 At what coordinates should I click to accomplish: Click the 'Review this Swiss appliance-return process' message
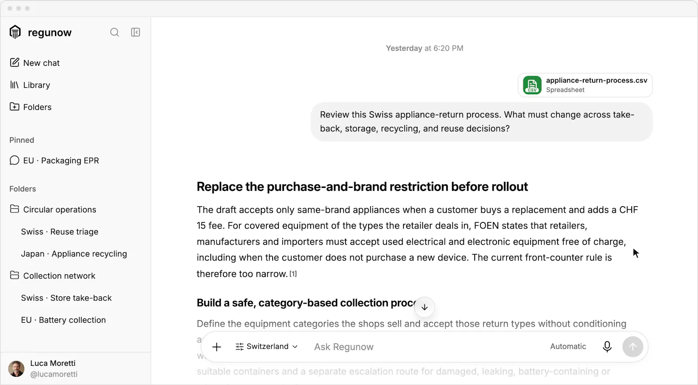[482, 122]
